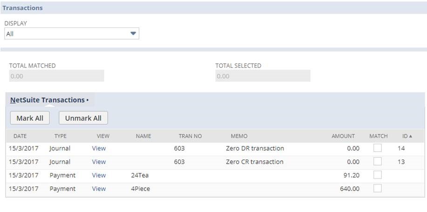Toggle sort order on the ID column

[x=407, y=136]
